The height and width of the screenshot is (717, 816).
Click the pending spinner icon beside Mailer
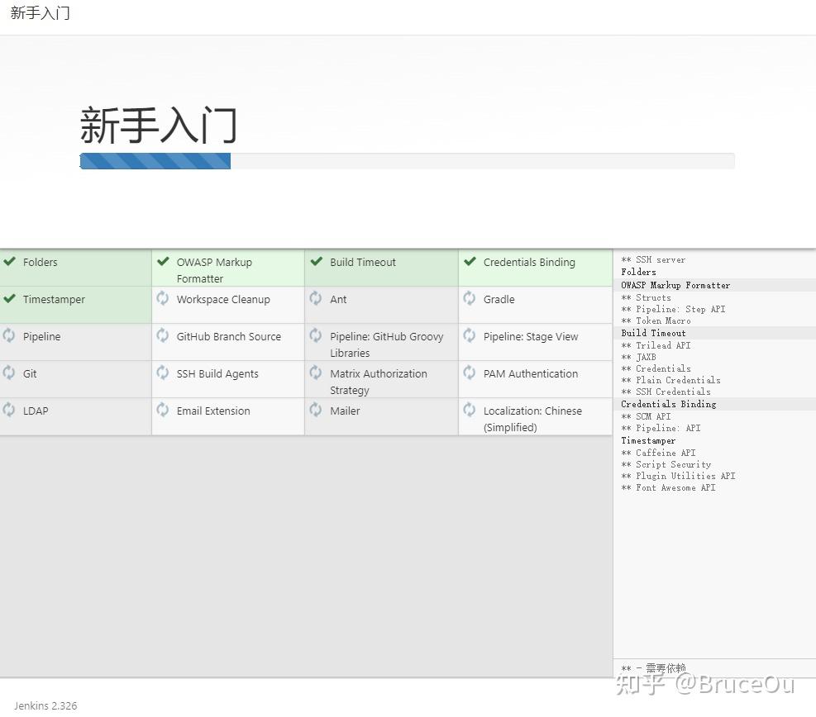tap(315, 410)
